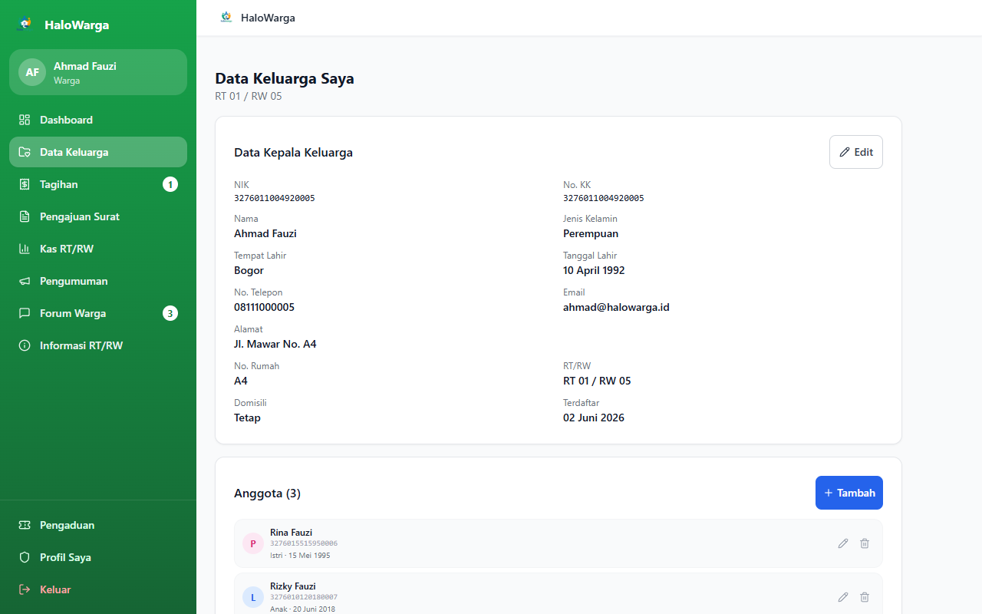Click the HaloWarga logo in the sidebar
This screenshot has height=614, width=982.
[x=25, y=24]
